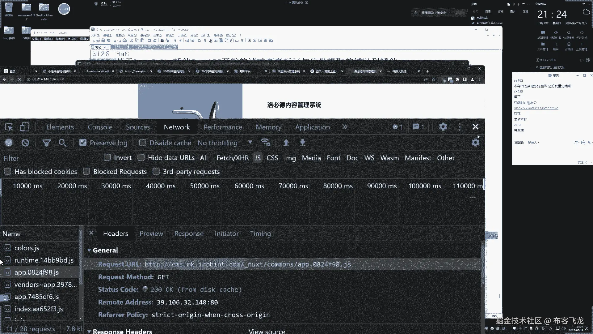Screen dimensions: 593x334
Task: Select vendors~app.3978 request row
Action: [x=45, y=285]
